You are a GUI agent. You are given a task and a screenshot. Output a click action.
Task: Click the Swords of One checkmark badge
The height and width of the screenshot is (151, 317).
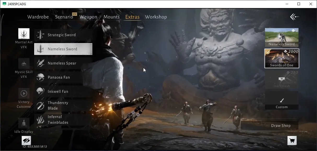coord(268,52)
